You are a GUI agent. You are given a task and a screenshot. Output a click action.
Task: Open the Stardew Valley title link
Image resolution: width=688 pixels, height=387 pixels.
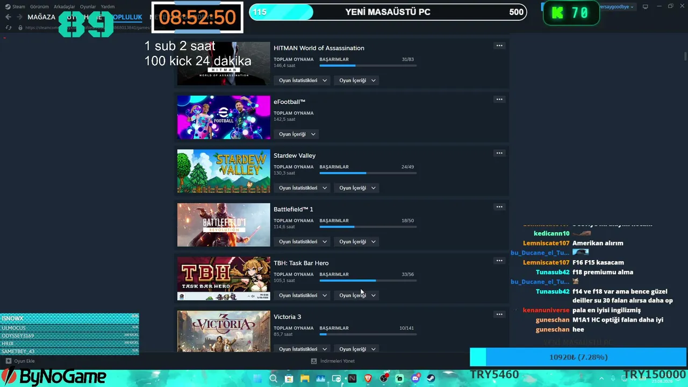(295, 155)
